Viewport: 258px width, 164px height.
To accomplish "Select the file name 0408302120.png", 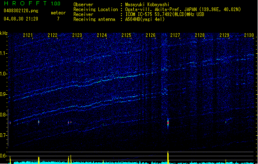I will (x=21, y=11).
